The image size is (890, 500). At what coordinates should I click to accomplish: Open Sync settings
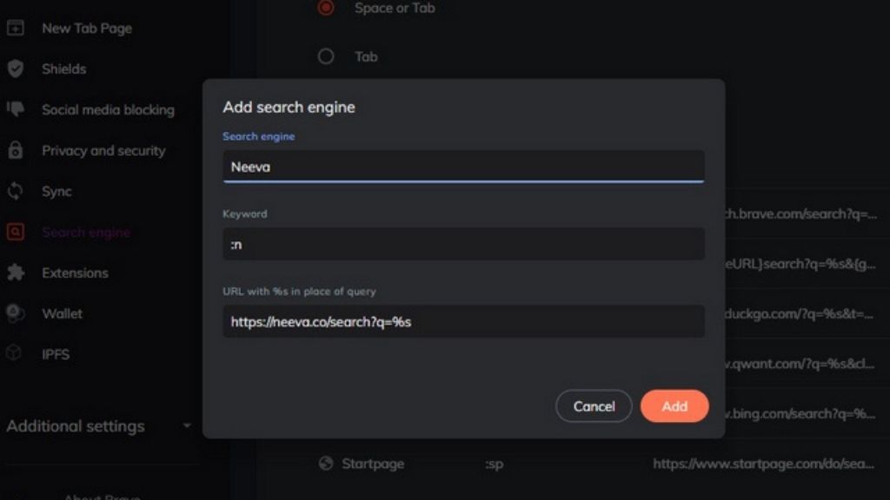[x=56, y=192]
